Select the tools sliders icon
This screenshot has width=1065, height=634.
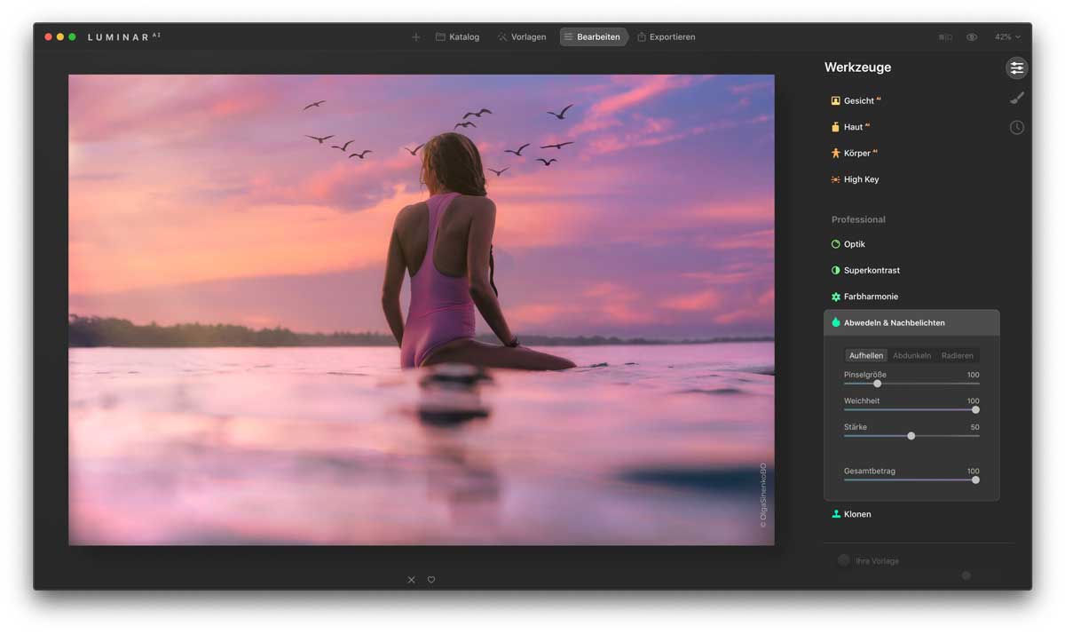click(x=1016, y=67)
